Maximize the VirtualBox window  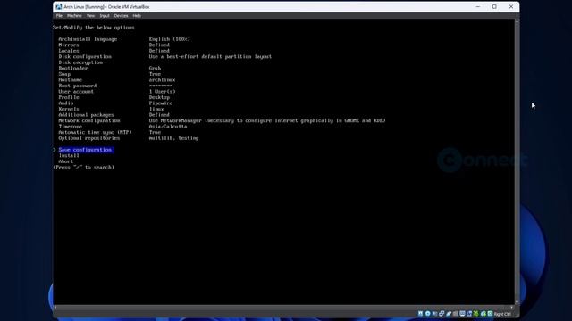[x=494, y=6]
